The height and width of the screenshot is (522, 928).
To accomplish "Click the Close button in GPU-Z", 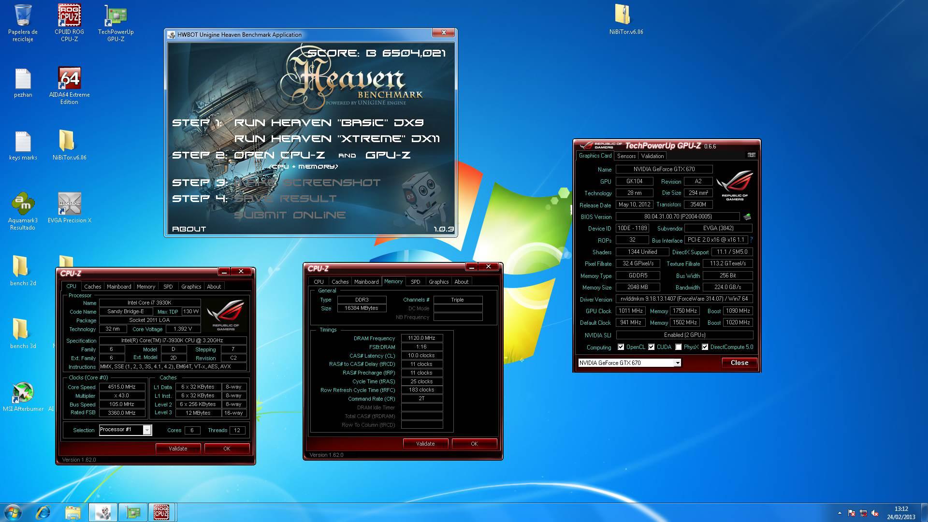I will 739,362.
